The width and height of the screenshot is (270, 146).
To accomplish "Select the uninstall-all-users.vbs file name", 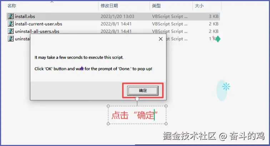I will click(x=37, y=31).
